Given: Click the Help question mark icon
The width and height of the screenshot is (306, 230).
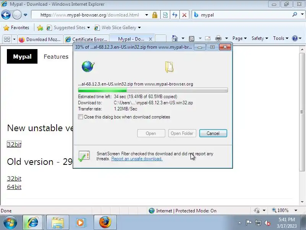Looking at the screenshot, I should point(295,38).
